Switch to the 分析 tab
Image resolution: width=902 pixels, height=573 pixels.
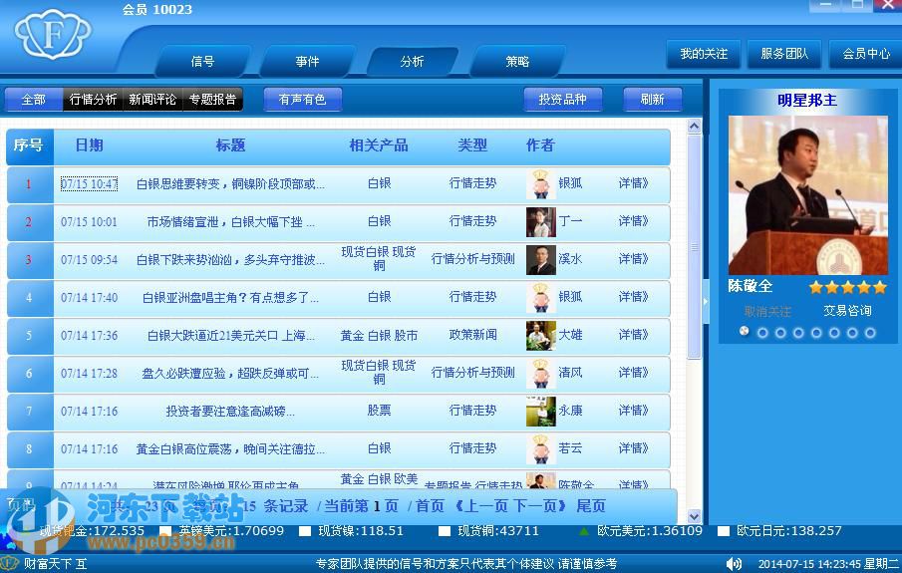point(412,61)
